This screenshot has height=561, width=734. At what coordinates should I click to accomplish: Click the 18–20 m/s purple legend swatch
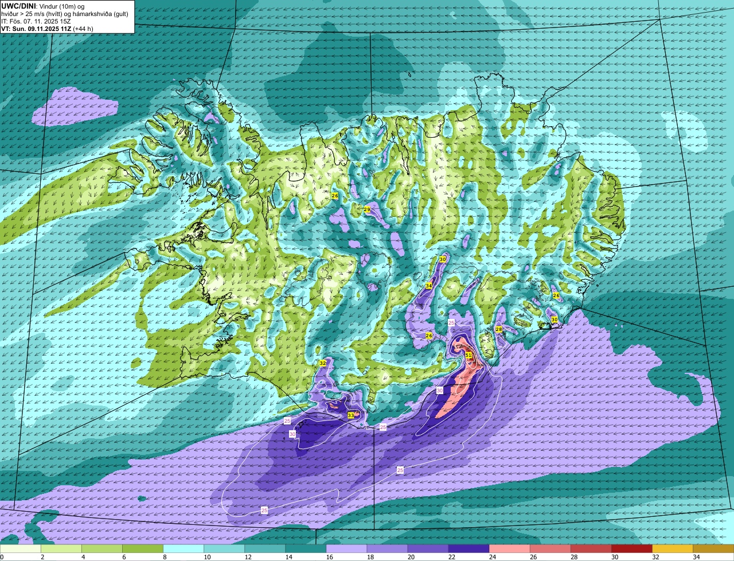[x=387, y=549]
